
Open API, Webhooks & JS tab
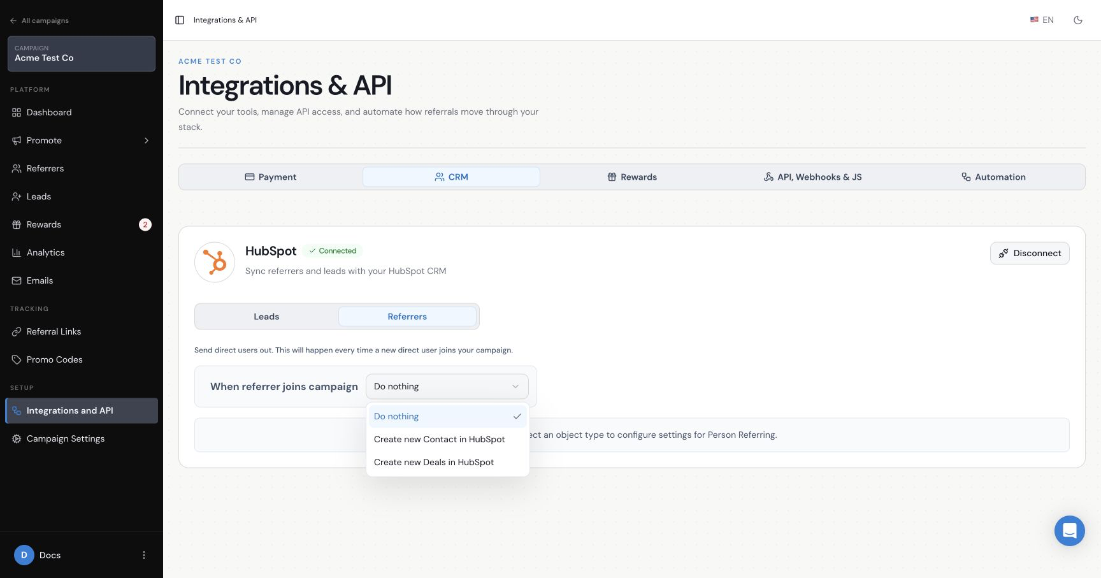pyautogui.click(x=812, y=177)
